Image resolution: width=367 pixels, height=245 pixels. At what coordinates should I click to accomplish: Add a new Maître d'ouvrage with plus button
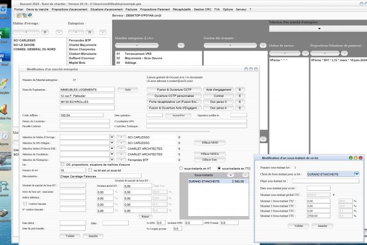click(x=26, y=32)
